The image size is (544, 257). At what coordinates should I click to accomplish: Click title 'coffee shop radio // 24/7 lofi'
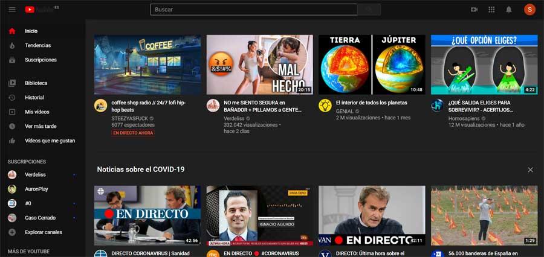(149, 106)
